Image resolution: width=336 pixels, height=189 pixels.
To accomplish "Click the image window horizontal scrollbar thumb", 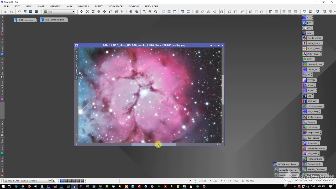I will pos(154,144).
